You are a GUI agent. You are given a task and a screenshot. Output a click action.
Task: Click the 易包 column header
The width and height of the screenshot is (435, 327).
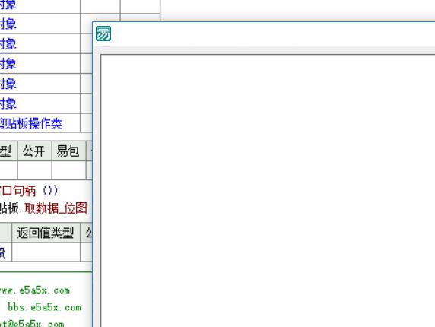[68, 151]
